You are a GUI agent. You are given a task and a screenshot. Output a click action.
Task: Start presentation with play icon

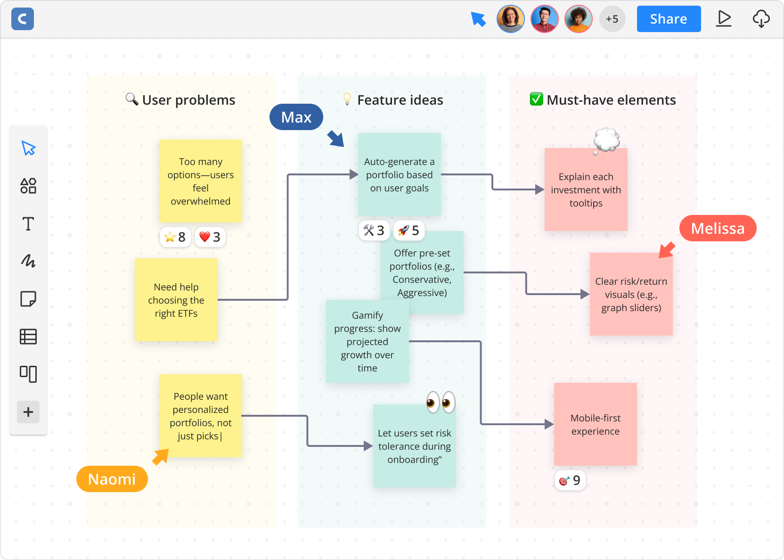(x=724, y=19)
